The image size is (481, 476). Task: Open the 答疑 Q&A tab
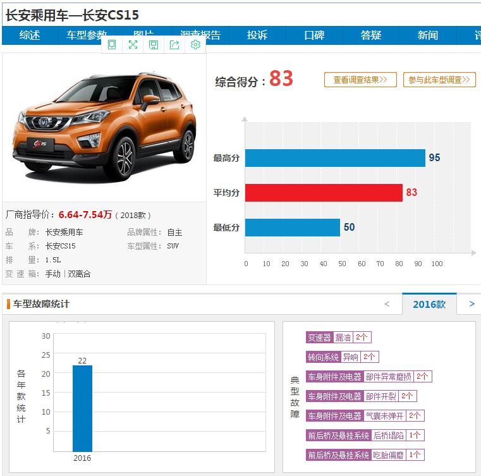coord(371,35)
